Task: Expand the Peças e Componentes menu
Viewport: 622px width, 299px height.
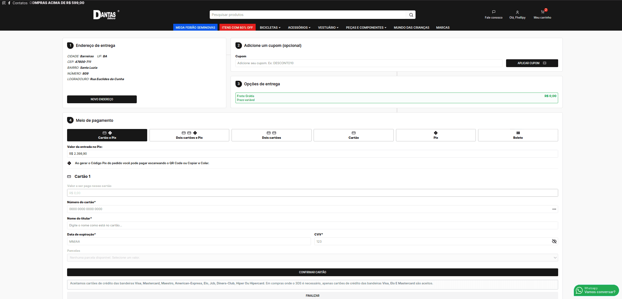Action: pyautogui.click(x=366, y=28)
